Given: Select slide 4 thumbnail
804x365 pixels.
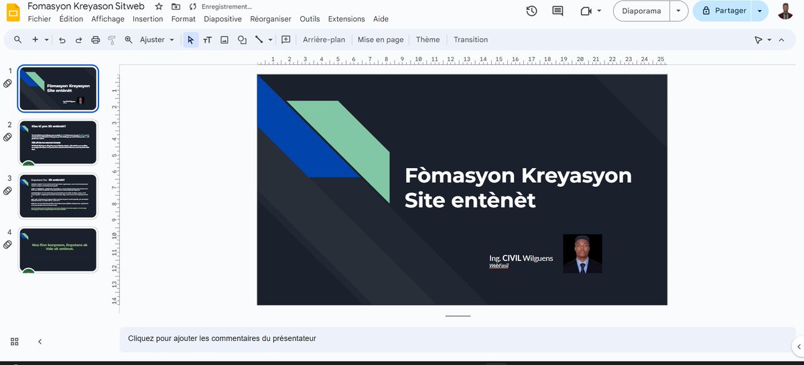Looking at the screenshot, I should [58, 249].
